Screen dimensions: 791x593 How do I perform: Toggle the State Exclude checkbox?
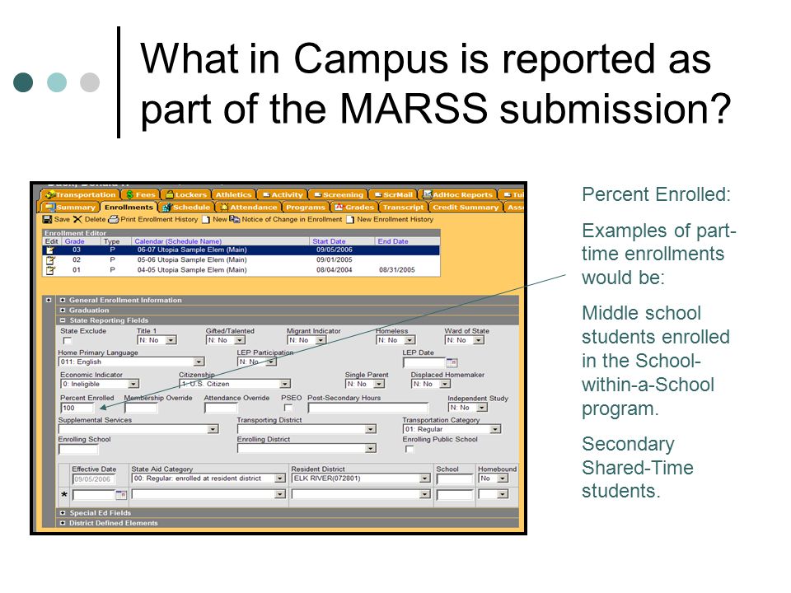tap(67, 341)
